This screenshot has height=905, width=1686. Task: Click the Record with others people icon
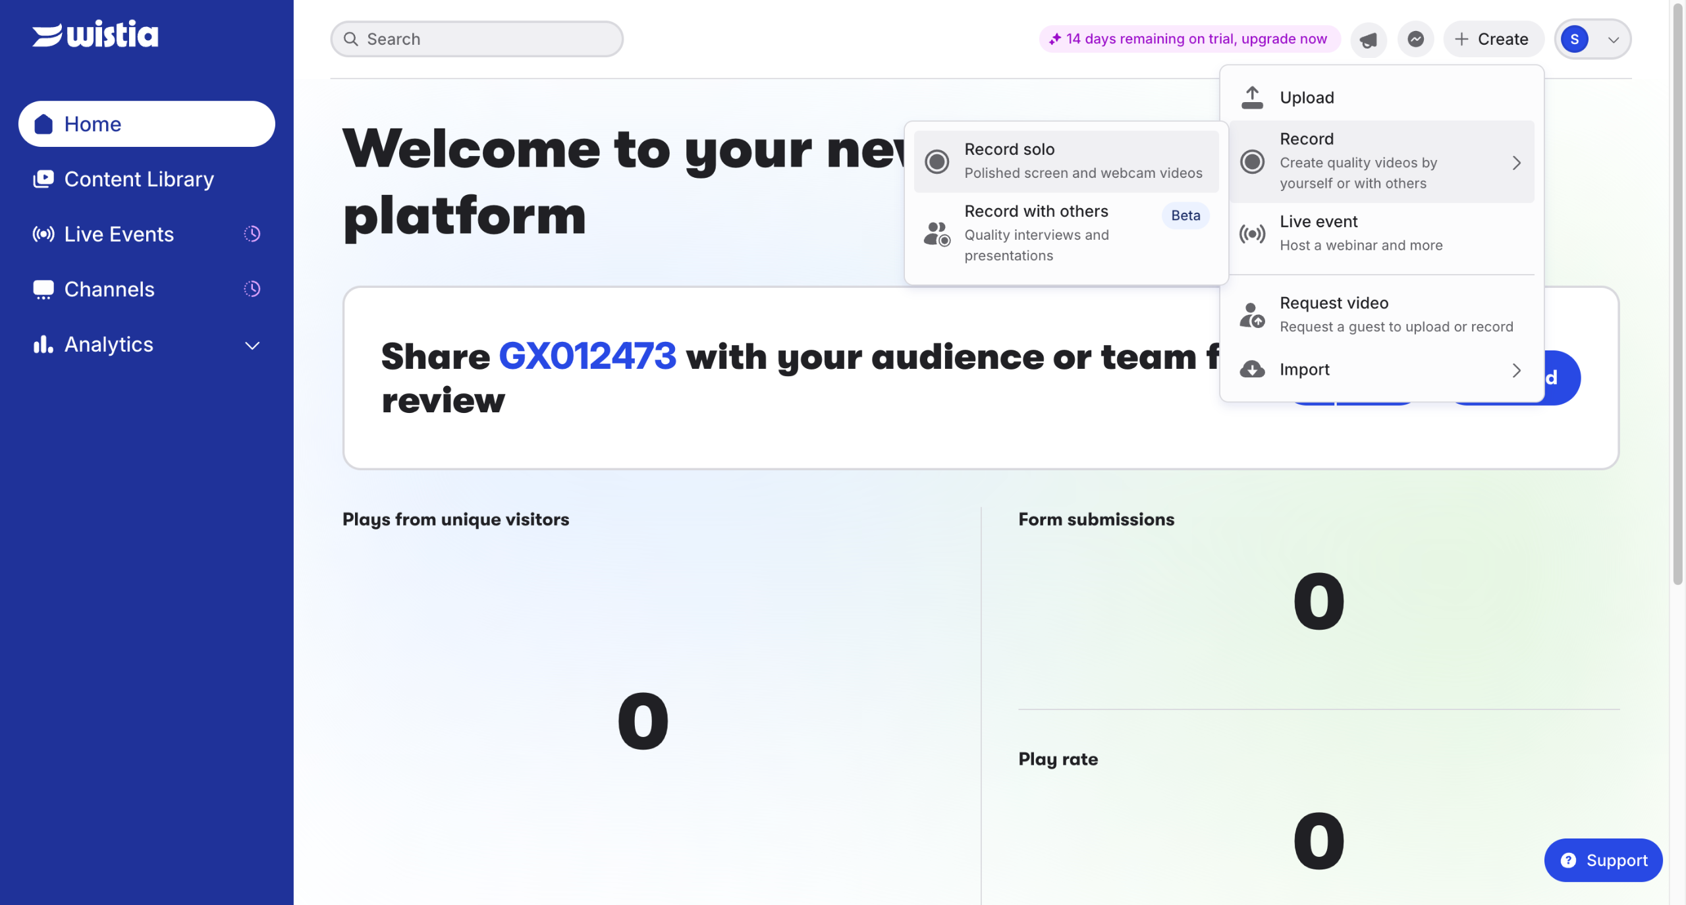(x=937, y=234)
